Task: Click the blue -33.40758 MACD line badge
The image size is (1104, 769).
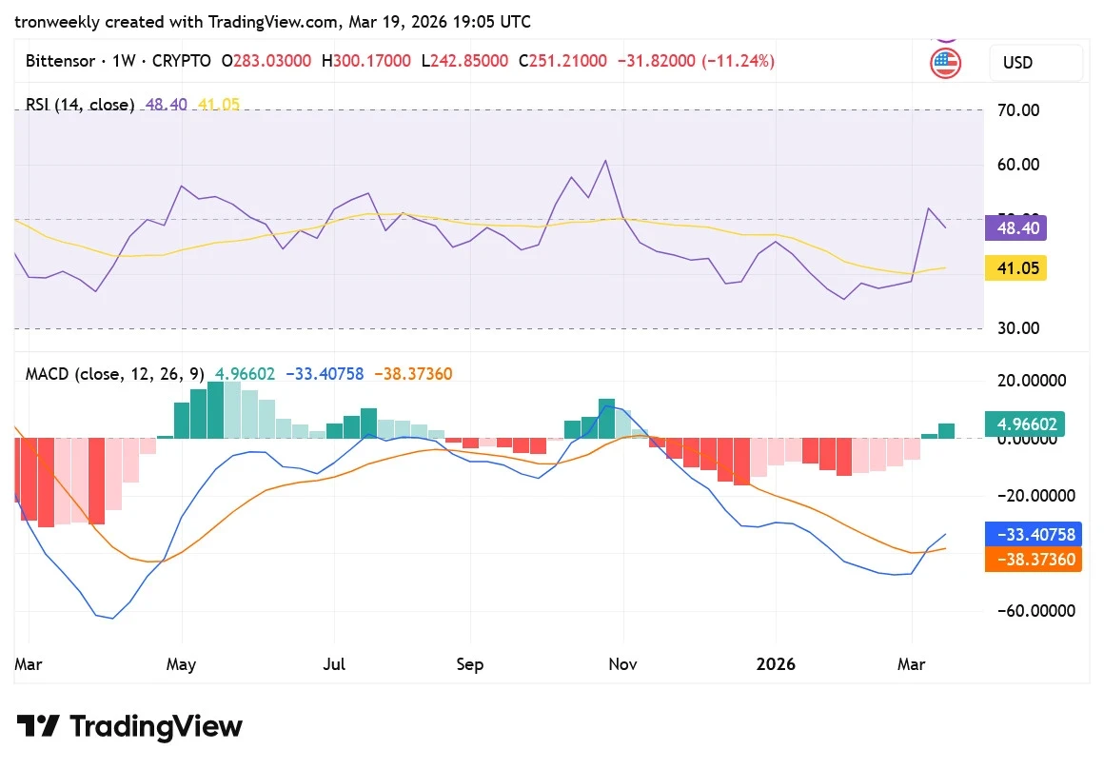Action: [x=1034, y=534]
